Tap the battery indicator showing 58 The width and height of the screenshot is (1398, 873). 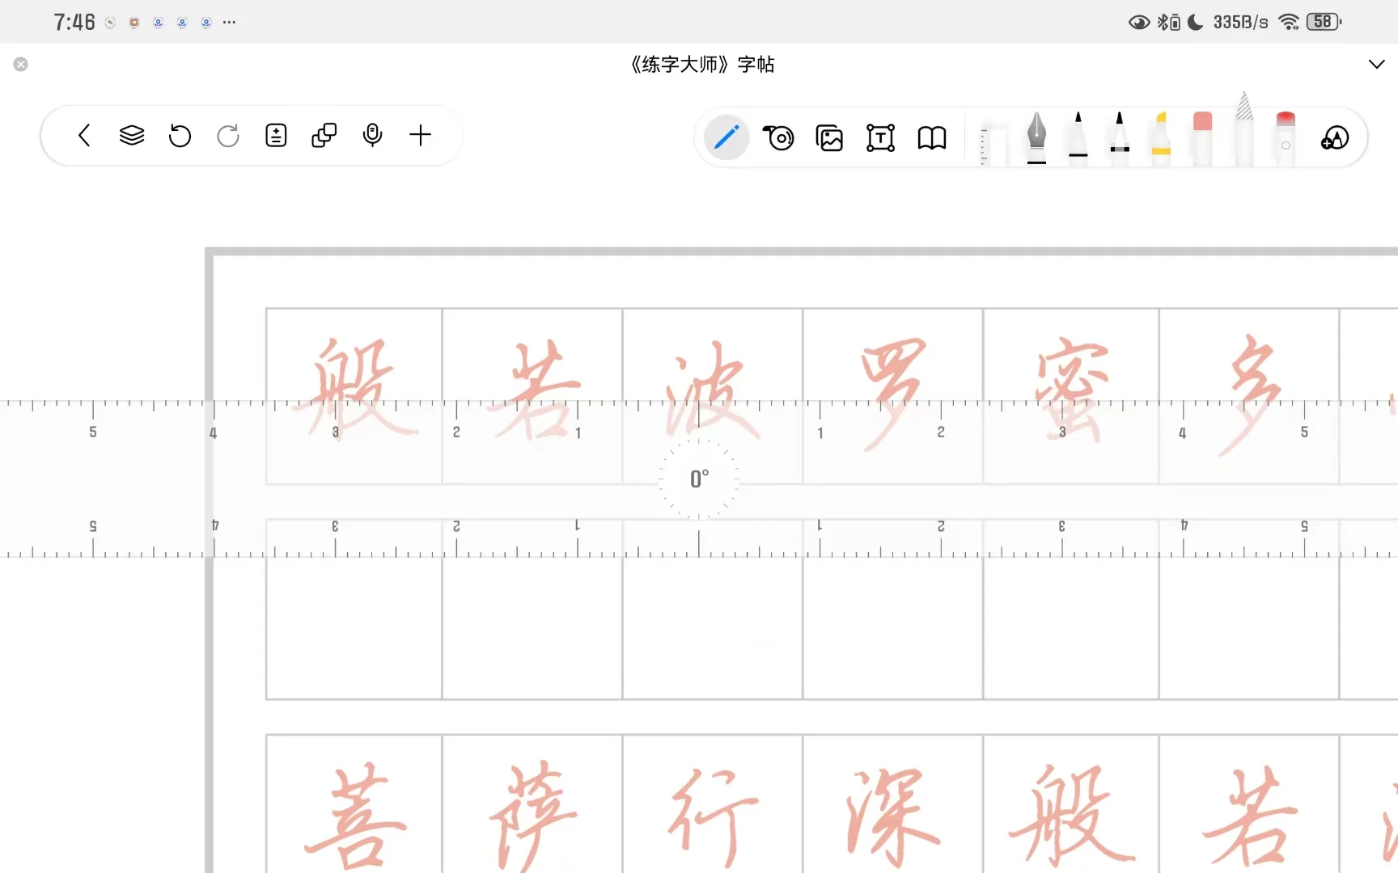pos(1324,22)
